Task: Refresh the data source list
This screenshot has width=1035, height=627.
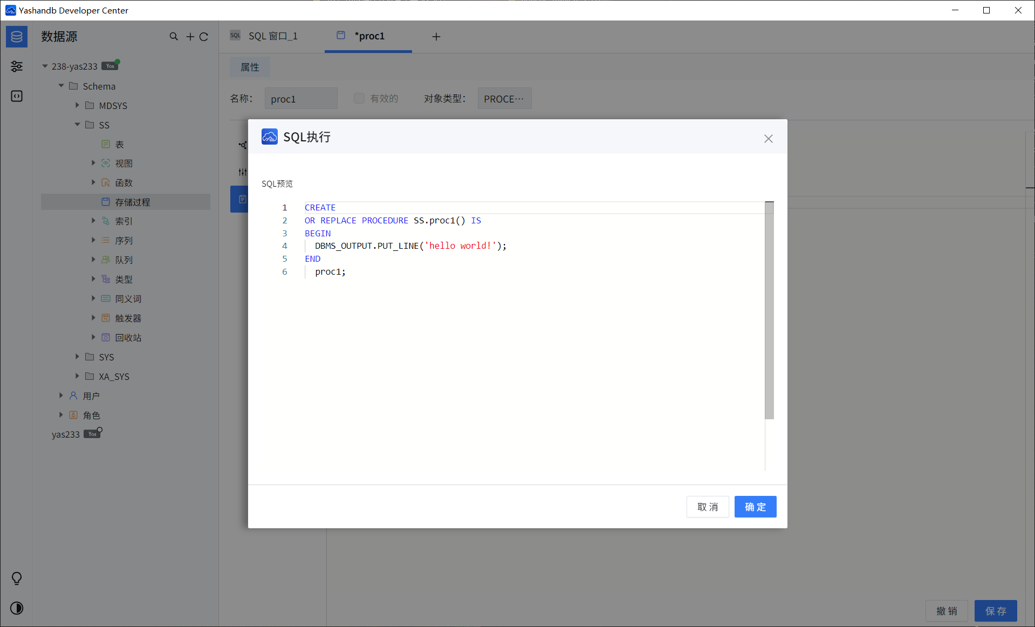Action: [204, 37]
